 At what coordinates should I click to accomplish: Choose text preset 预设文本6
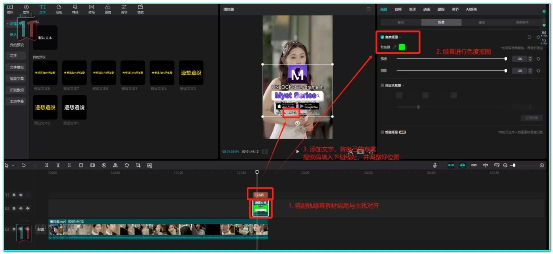(104, 73)
